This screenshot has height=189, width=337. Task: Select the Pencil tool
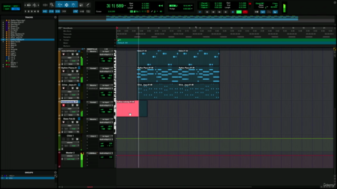(88, 5)
